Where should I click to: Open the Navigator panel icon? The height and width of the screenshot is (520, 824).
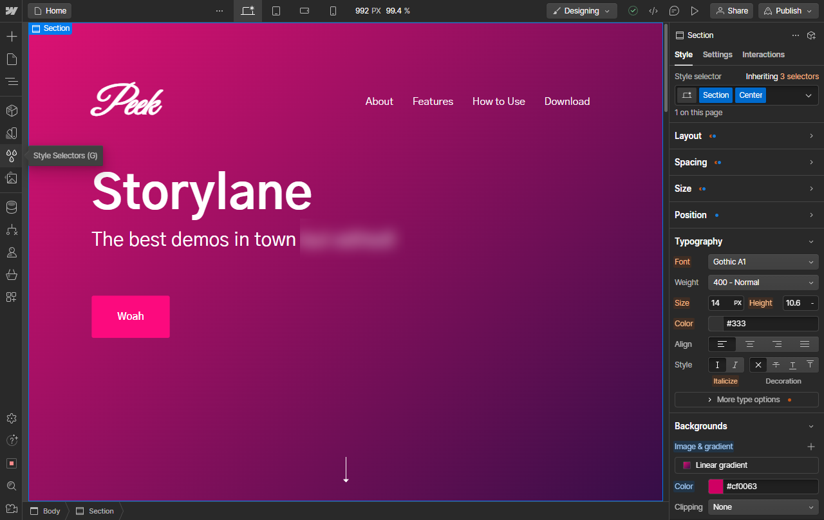click(12, 82)
